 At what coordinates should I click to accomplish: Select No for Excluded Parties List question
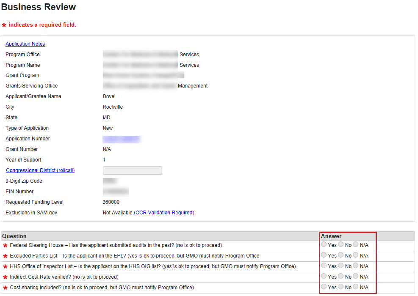tap(341, 255)
